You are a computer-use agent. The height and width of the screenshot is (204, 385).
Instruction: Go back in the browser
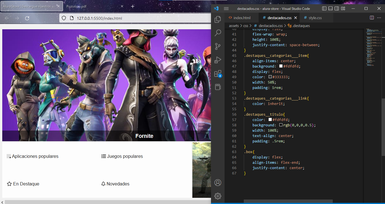click(x=7, y=18)
